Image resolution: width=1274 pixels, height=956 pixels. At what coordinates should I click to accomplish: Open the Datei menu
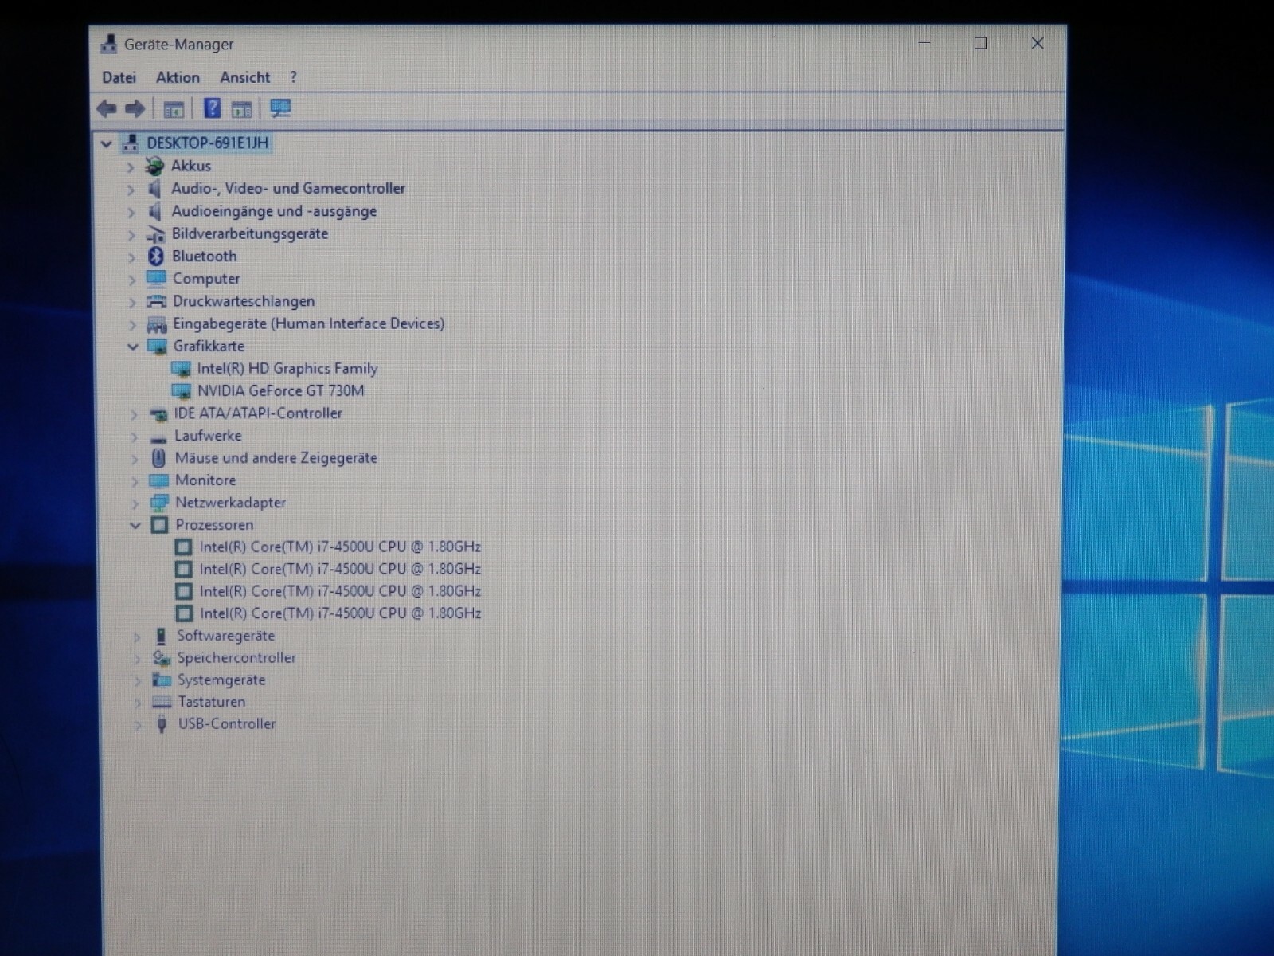pos(119,77)
